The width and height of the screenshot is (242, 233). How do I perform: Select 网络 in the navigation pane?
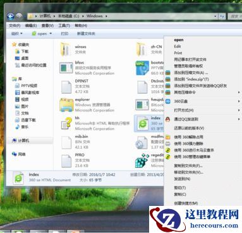click(x=19, y=154)
